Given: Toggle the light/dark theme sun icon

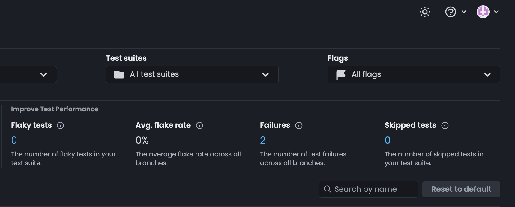Looking at the screenshot, I should click(425, 12).
